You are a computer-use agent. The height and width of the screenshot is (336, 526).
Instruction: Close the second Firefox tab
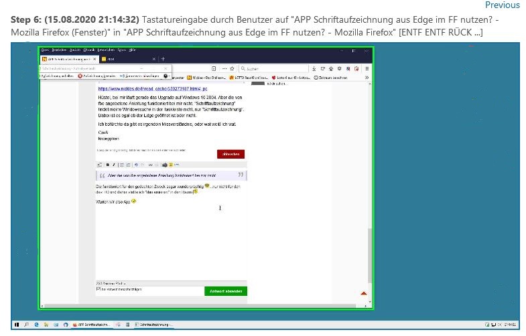click(x=153, y=59)
